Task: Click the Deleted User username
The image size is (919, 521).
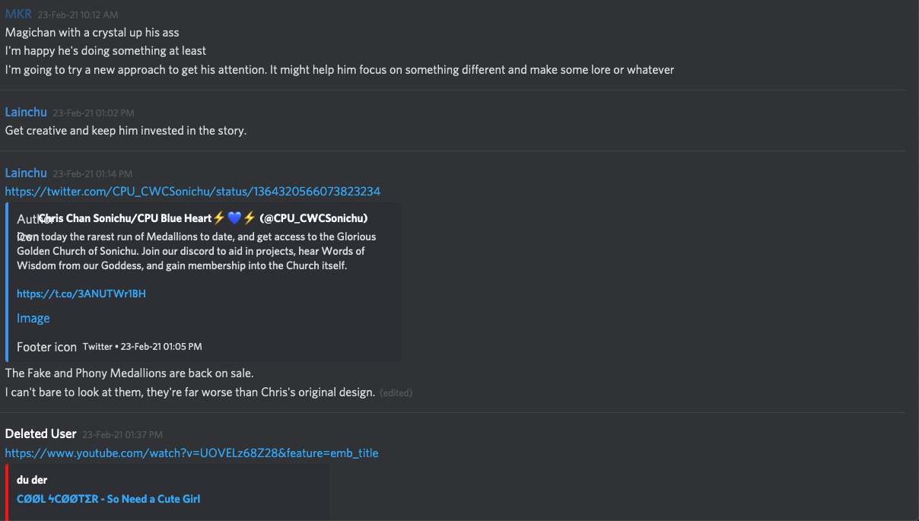Action: coord(40,434)
